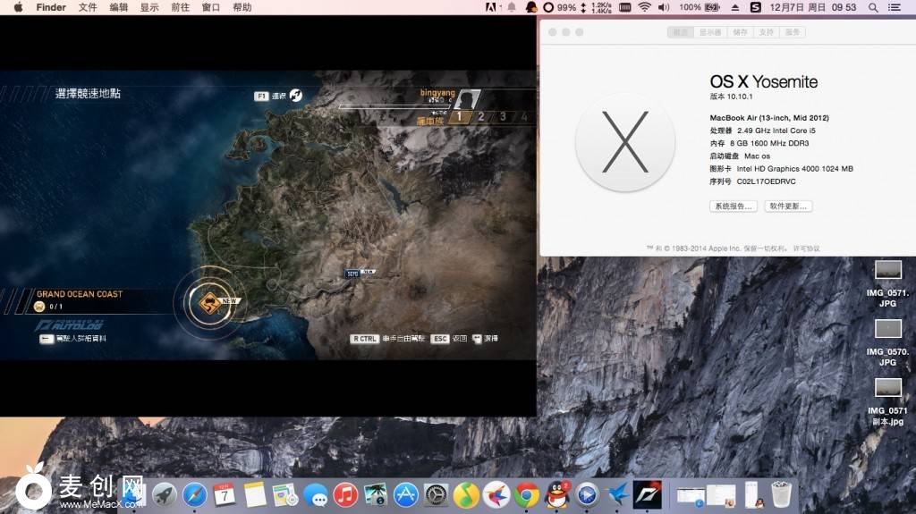Click the 软件更新... button
This screenshot has height=514, width=916.
tap(788, 206)
